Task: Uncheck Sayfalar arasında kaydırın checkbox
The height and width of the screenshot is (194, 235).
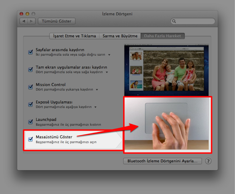Action: pos(30,52)
